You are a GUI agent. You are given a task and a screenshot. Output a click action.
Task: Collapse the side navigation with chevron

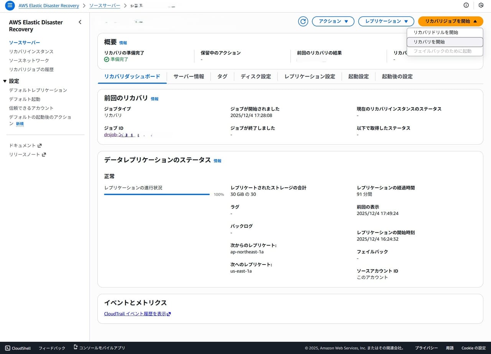[x=80, y=22]
